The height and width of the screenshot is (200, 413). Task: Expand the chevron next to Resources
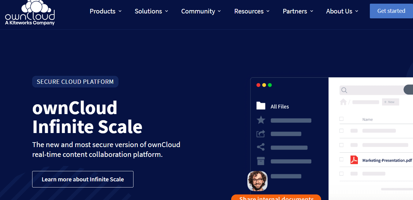pyautogui.click(x=268, y=11)
